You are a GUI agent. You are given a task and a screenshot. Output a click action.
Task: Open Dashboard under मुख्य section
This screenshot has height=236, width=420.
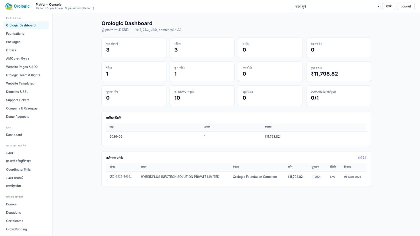[x=26, y=135]
